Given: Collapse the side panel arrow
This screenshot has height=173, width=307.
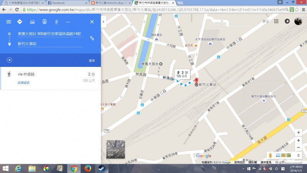Looking at the screenshot, I should (103, 22).
